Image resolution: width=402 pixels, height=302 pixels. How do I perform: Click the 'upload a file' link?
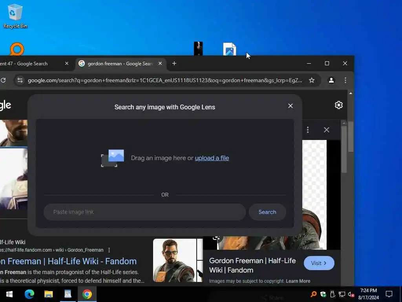[212, 158]
